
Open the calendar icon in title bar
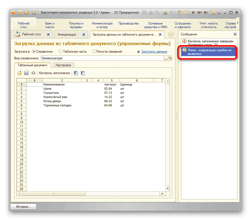pyautogui.click(x=185, y=13)
